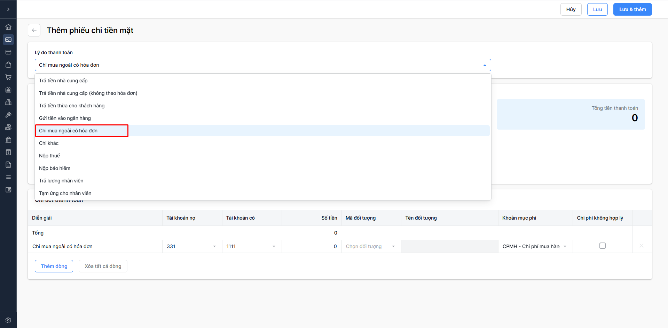This screenshot has width=668, height=328.
Task: Click the Số tiền amount field
Action: (312, 246)
